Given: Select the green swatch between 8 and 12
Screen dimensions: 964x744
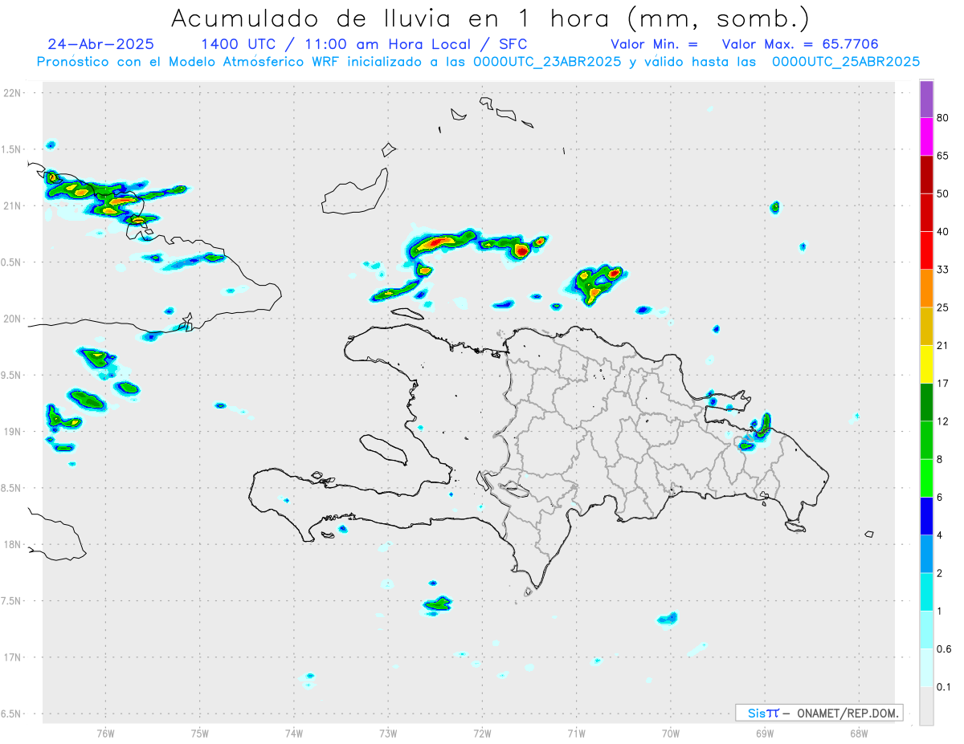Looking at the screenshot, I should coord(926,440).
